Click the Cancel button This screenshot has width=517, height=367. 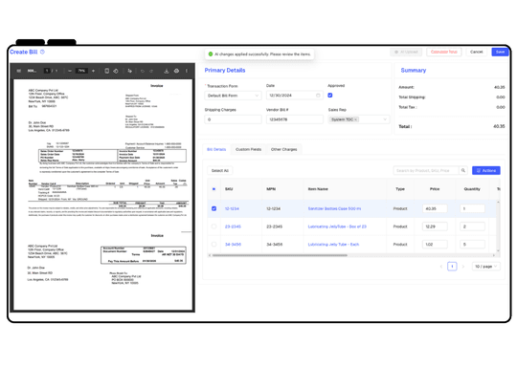pyautogui.click(x=476, y=52)
